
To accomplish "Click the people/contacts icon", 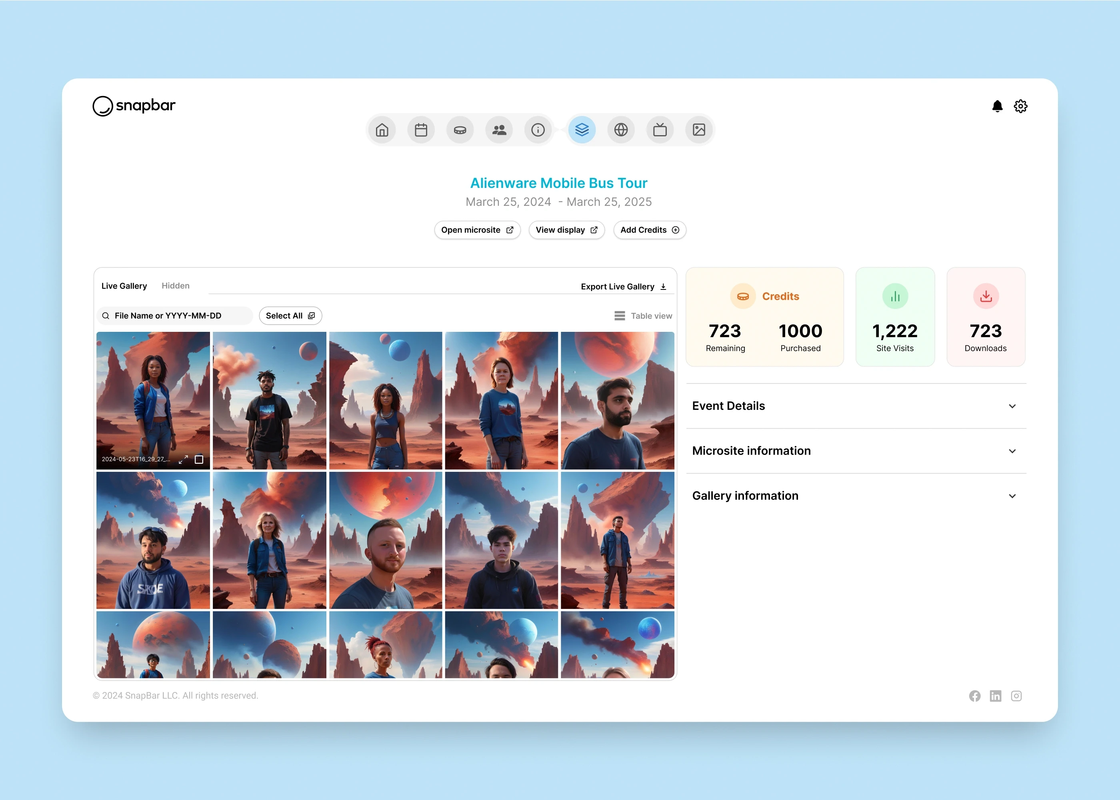I will [x=500, y=130].
